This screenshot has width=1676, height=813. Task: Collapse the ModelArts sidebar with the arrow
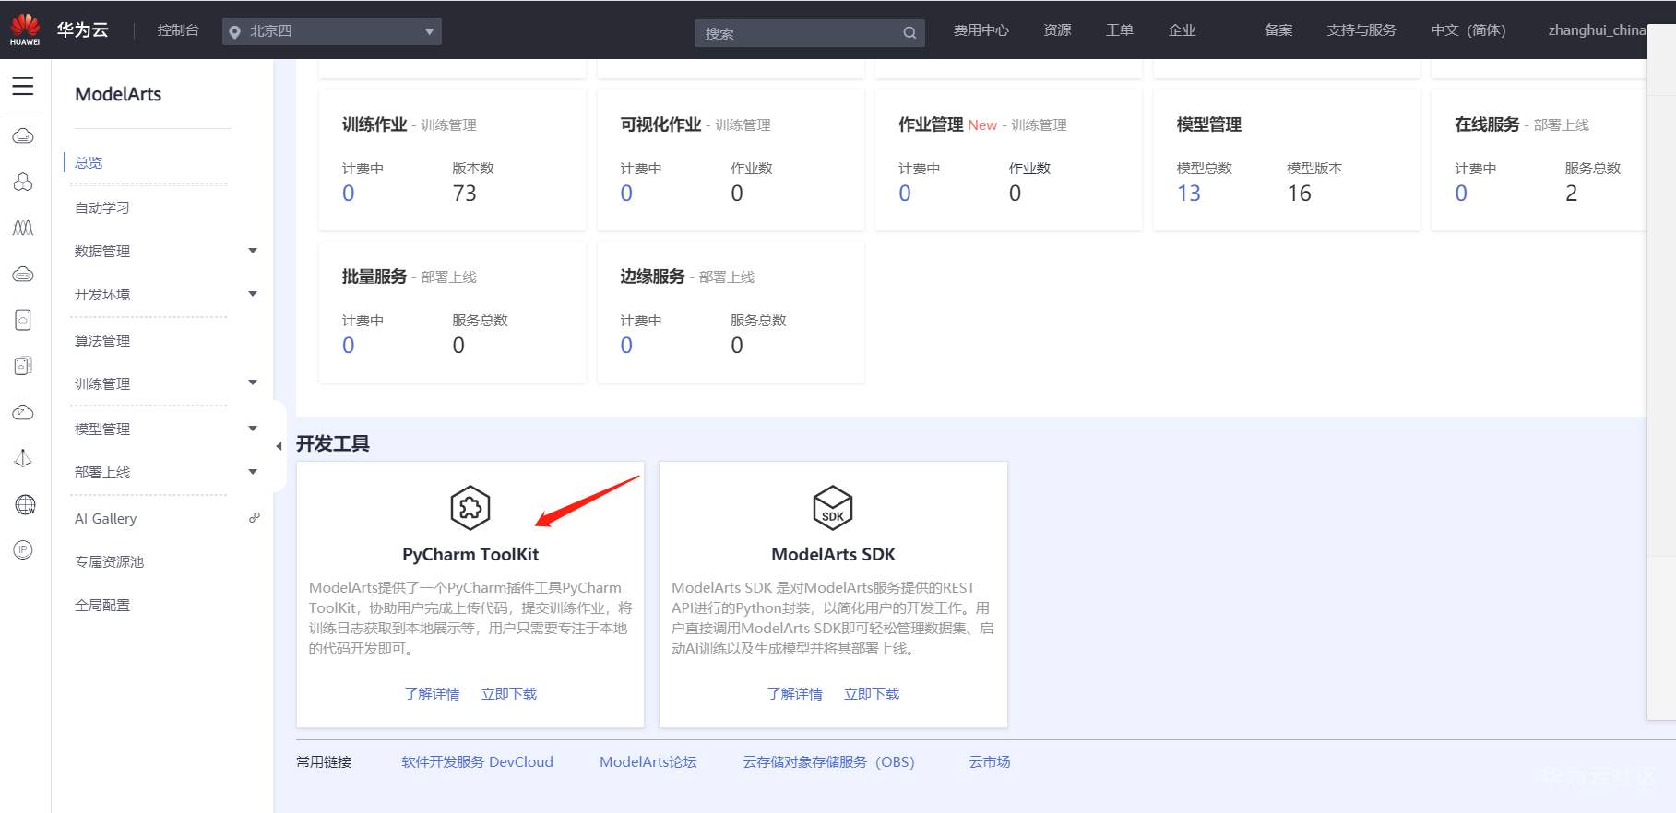click(279, 446)
